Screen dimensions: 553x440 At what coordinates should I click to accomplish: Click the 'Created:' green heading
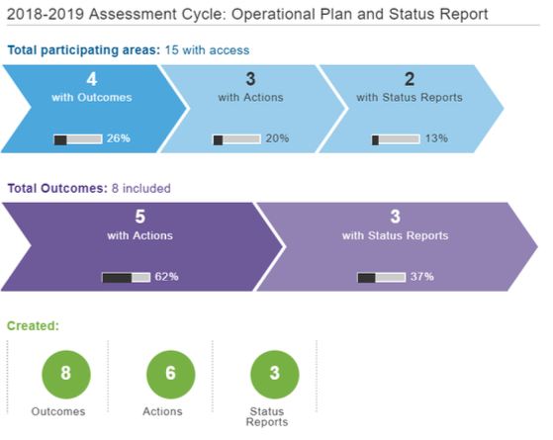tap(34, 325)
